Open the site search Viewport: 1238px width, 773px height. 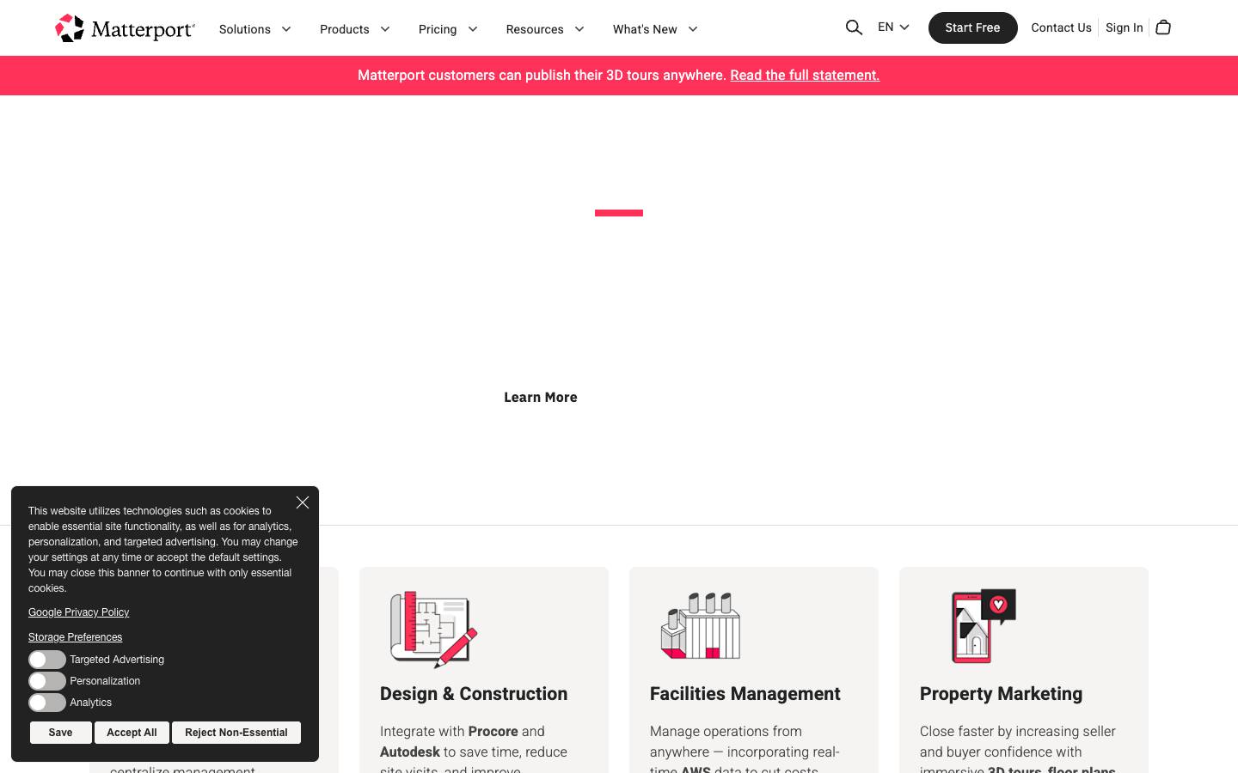click(854, 27)
